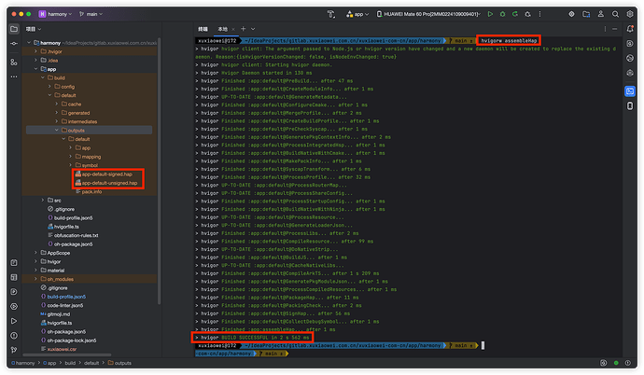Open the Git branch tool window icon
Viewport: 644px width, 375px height.
(14, 350)
